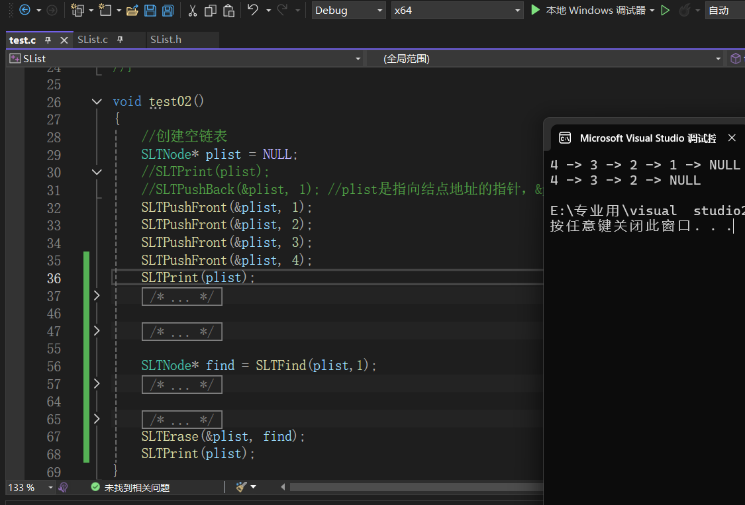The height and width of the screenshot is (505, 745).
Task: Save the current file with Save icon
Action: 150,11
